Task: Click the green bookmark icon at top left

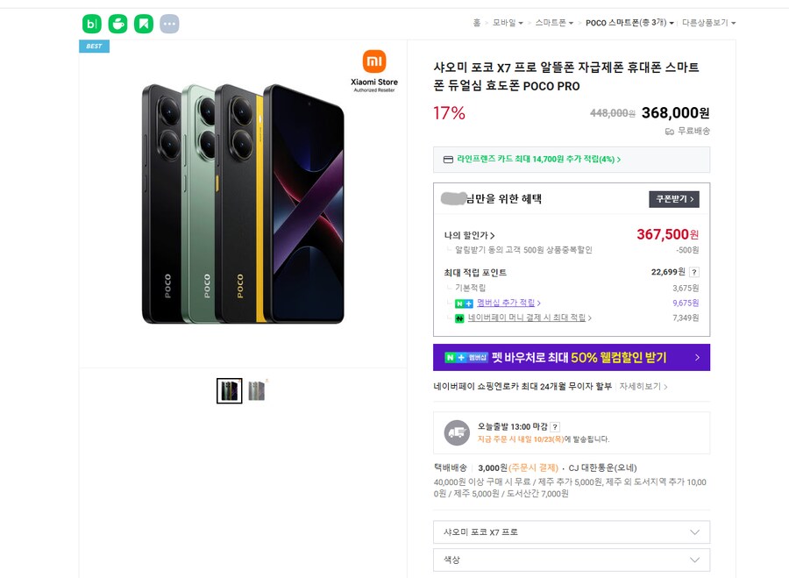Action: click(x=142, y=24)
